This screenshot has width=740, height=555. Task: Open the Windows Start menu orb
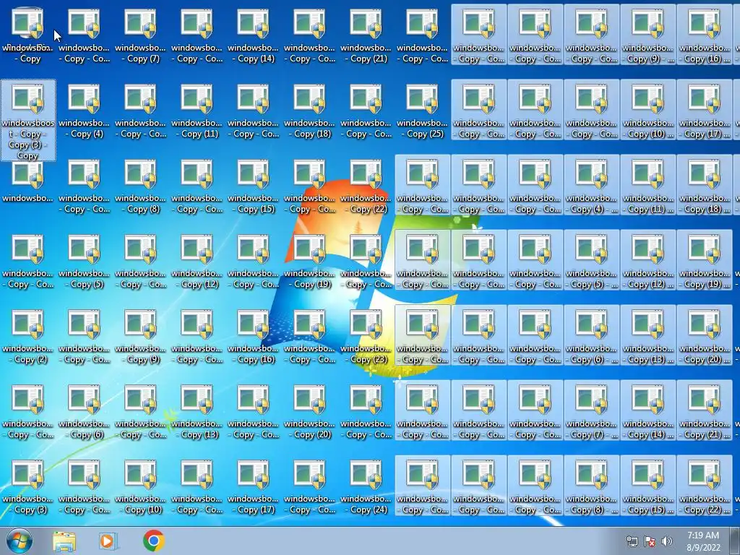[20, 541]
